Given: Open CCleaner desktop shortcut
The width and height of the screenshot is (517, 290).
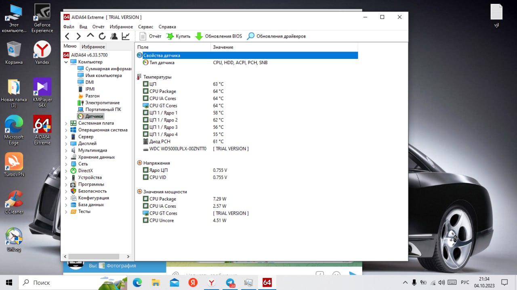Looking at the screenshot, I should point(14,202).
